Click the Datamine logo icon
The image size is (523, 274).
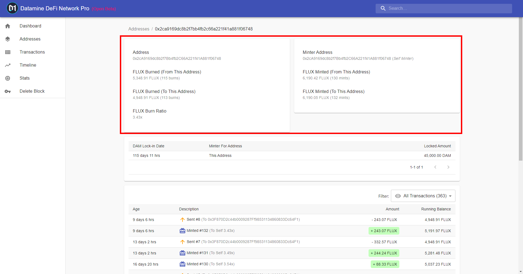[x=12, y=8]
